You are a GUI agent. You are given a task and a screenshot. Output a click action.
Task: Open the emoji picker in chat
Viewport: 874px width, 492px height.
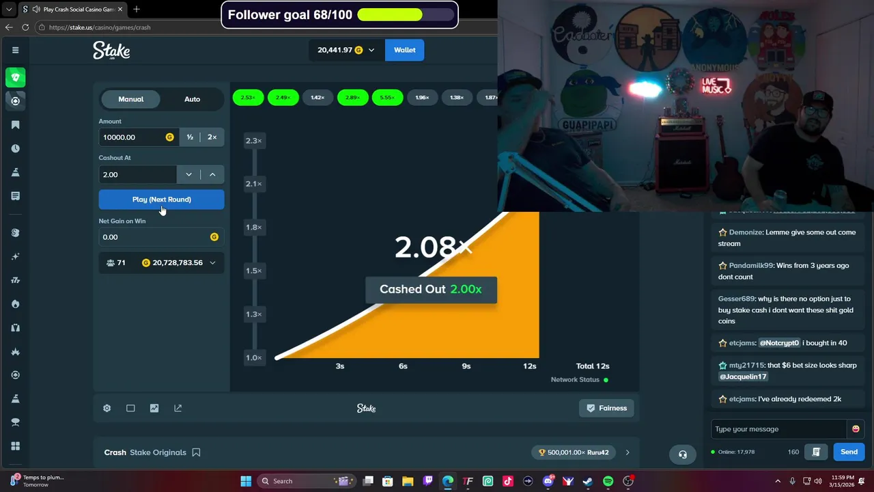click(x=856, y=429)
